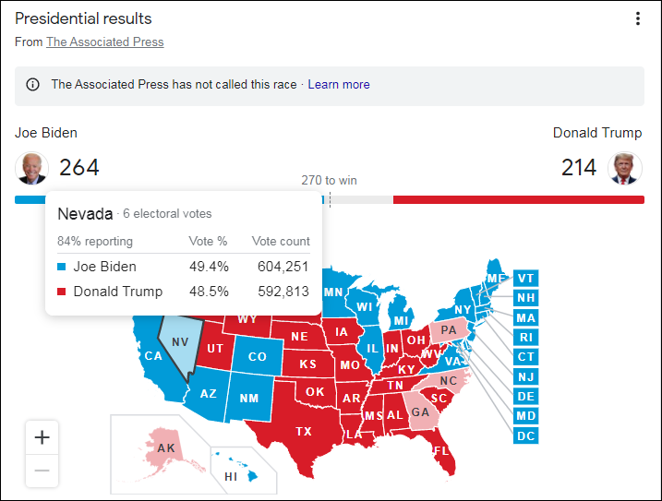
Task: Click Joe Biden's profile photo
Action: (31, 168)
